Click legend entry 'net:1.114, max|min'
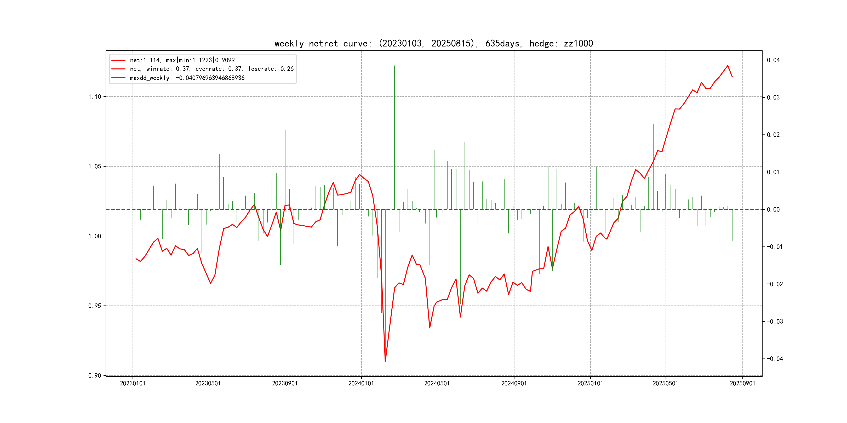 point(182,60)
